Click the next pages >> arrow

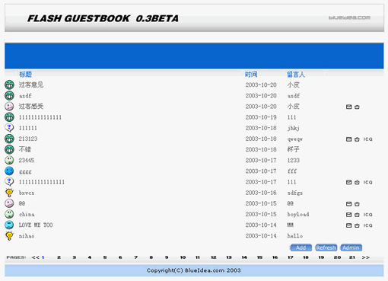point(365,257)
